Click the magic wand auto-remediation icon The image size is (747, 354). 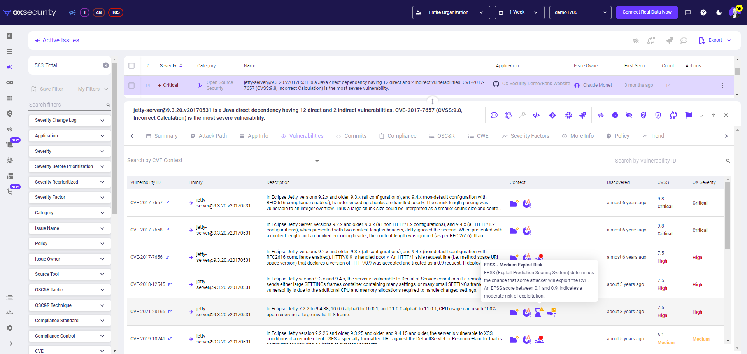(x=522, y=115)
